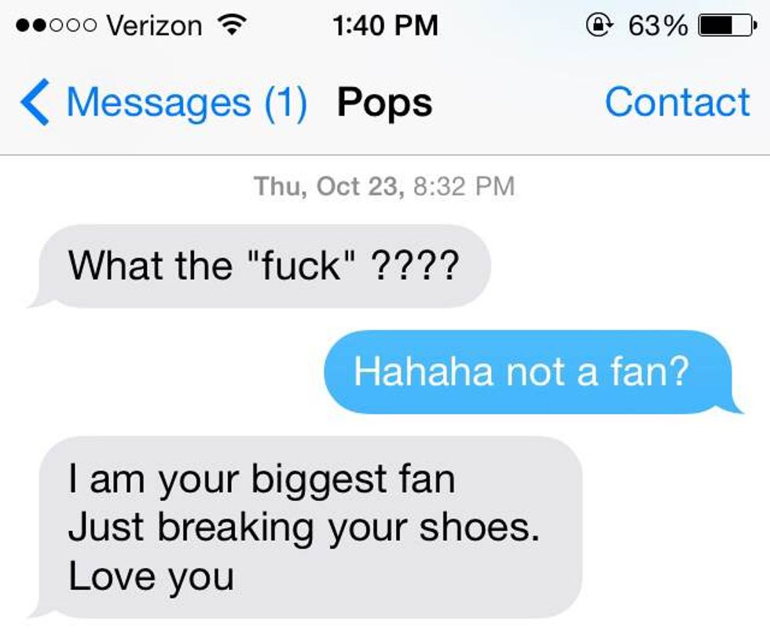Tap the 1:40 PM status bar clock
Image resolution: width=770 pixels, height=641 pixels.
click(x=385, y=25)
